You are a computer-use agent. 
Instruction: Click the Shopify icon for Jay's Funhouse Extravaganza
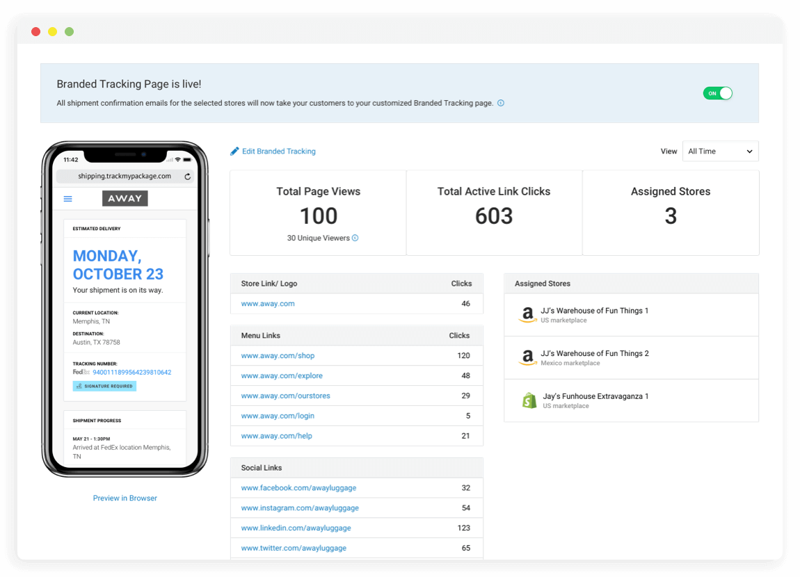pyautogui.click(x=529, y=400)
